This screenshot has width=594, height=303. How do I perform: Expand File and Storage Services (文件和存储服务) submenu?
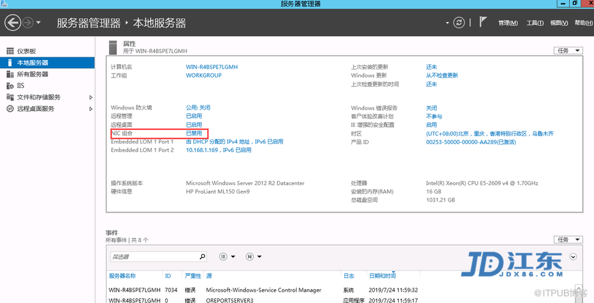(91, 97)
